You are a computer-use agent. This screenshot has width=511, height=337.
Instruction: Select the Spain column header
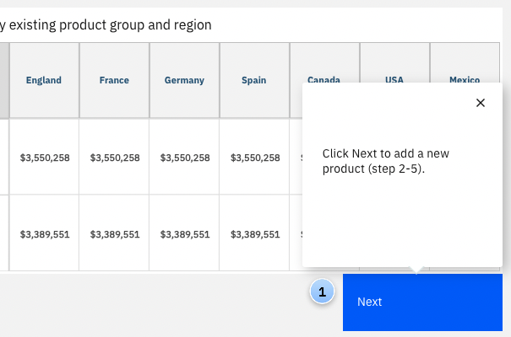(x=254, y=81)
